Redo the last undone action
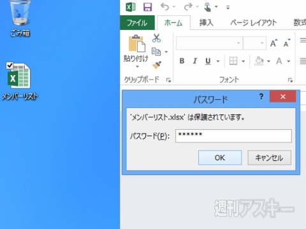The height and width of the screenshot is (229, 306). coord(188,7)
